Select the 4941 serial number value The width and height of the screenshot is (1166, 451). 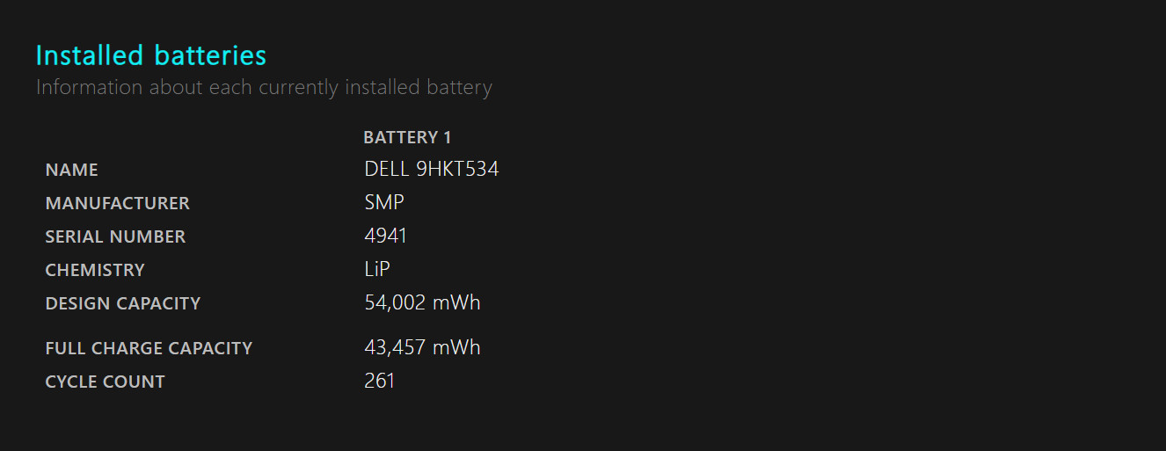click(x=386, y=236)
